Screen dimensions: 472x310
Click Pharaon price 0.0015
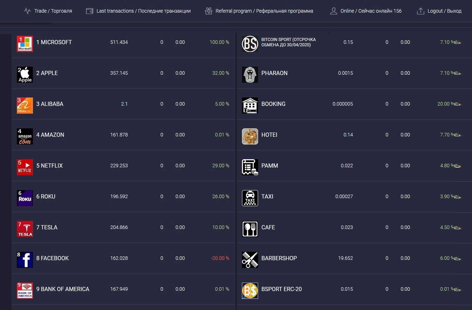pyautogui.click(x=345, y=73)
